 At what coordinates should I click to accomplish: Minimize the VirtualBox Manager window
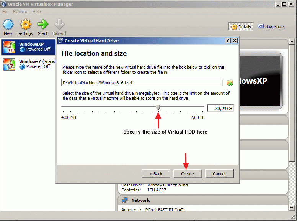pos(278,4)
